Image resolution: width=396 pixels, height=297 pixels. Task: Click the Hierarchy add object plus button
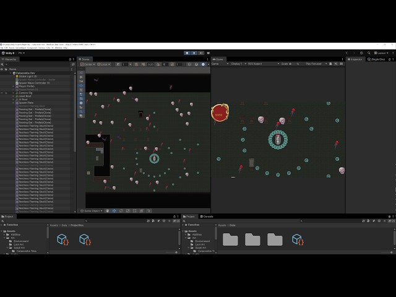point(2,64)
